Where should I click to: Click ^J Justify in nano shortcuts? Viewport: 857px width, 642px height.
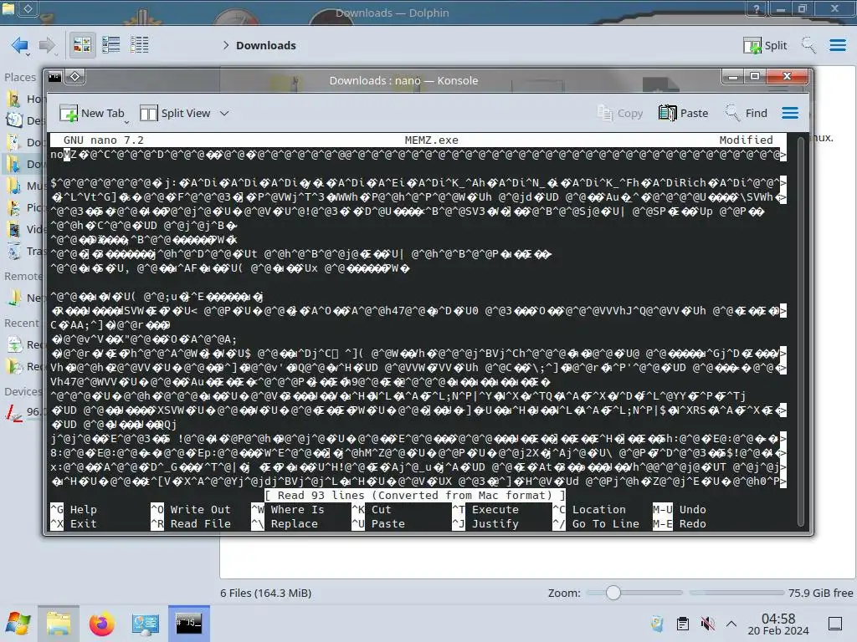click(486, 523)
